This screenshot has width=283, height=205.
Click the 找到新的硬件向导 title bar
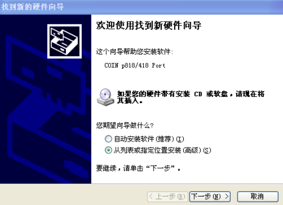[142, 7]
